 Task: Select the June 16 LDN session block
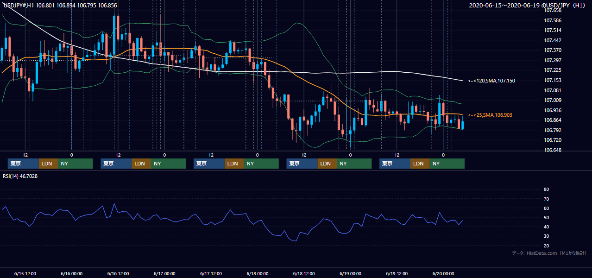click(x=141, y=164)
